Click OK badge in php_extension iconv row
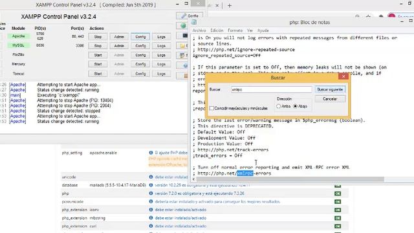The width and height of the screenshot is (414, 233). click(338, 210)
